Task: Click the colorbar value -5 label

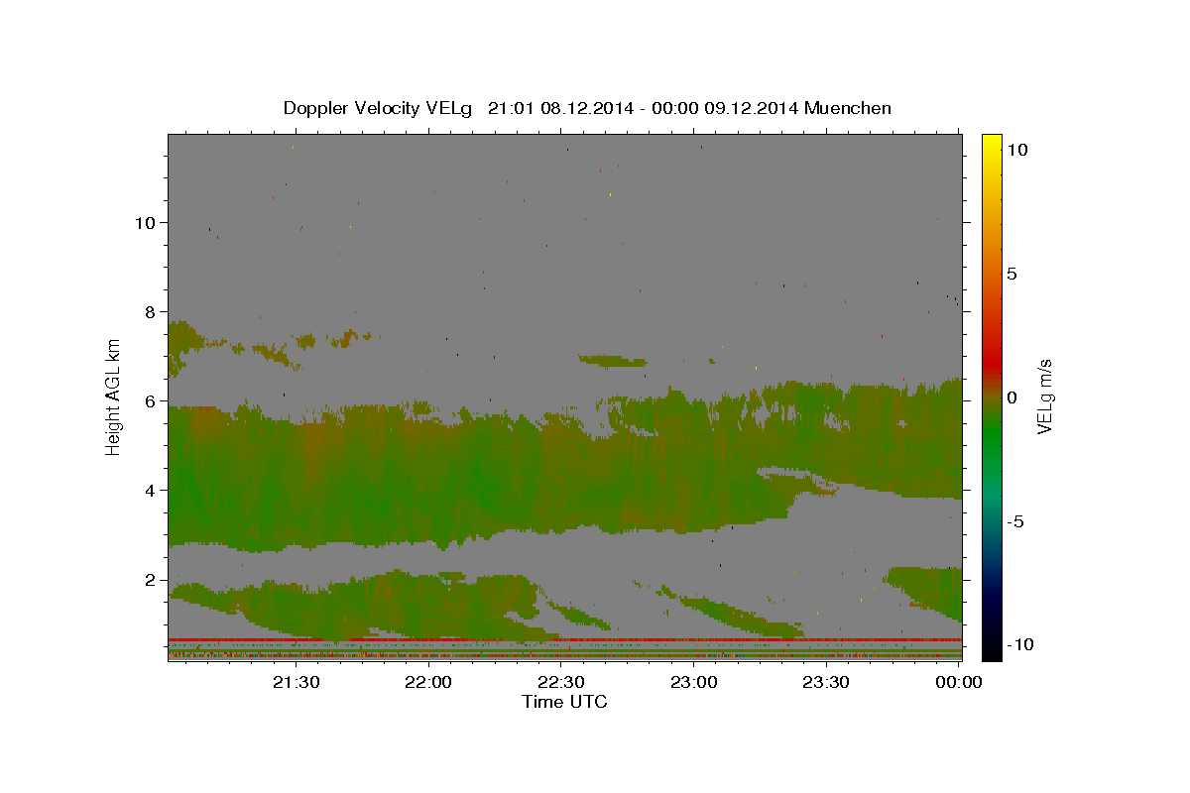Action: 1015,521
